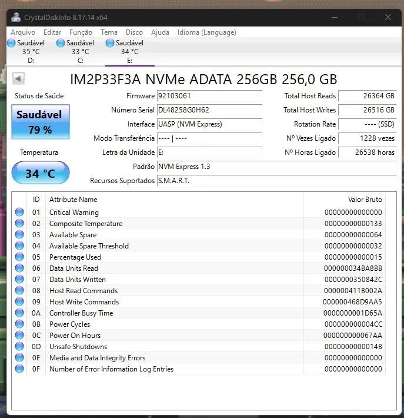The width and height of the screenshot is (404, 418).
Task: Click status orb for Data Units Written
Action: [x=19, y=280]
